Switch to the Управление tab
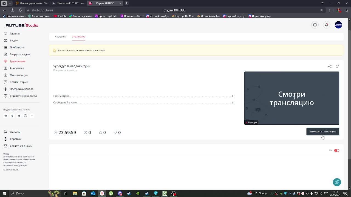The width and height of the screenshot is (351, 197). coord(79,37)
